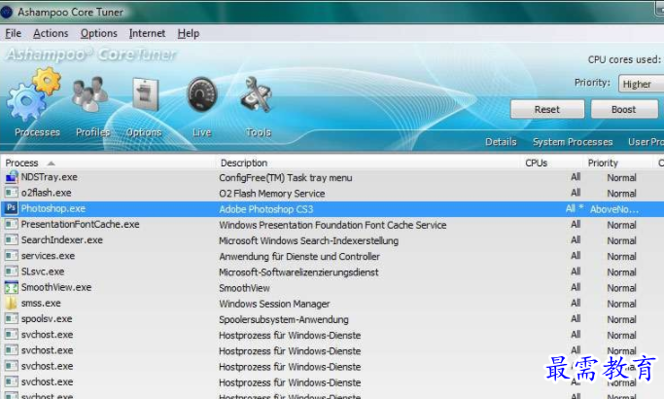Click the Adobe Photoshop CS3 description
The width and height of the screenshot is (664, 399).
[x=266, y=209]
